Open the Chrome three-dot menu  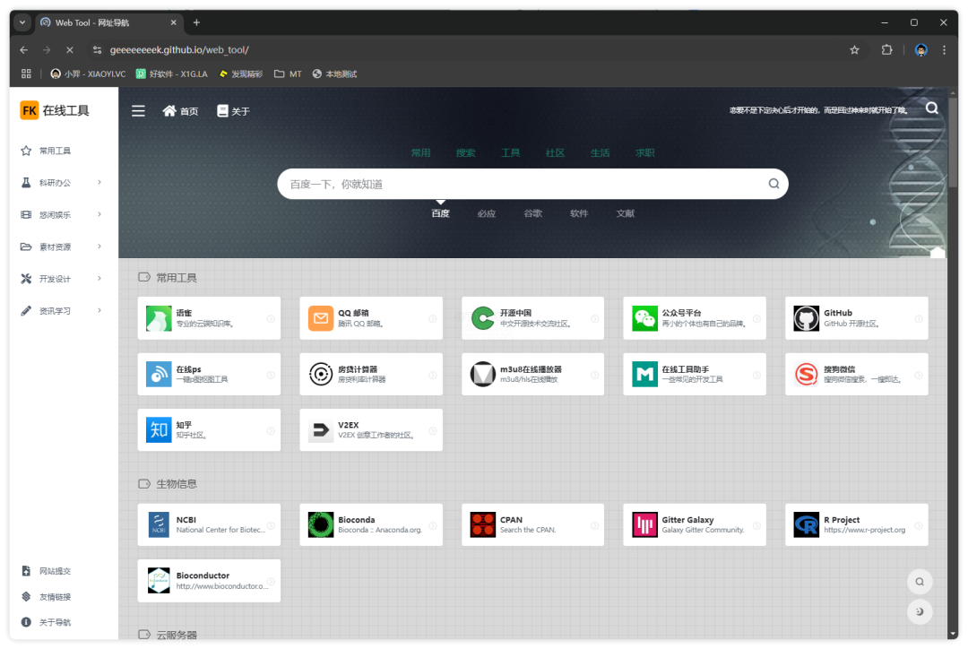click(944, 50)
